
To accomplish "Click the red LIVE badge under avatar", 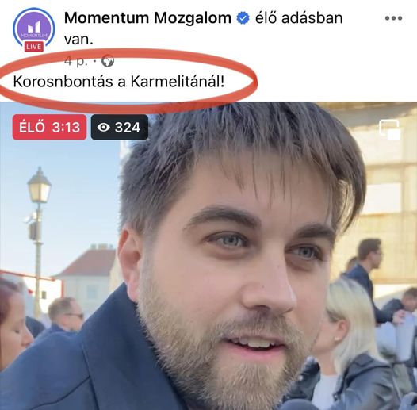I will tap(34, 47).
